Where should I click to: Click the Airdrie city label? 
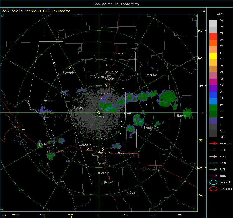click(x=102, y=138)
